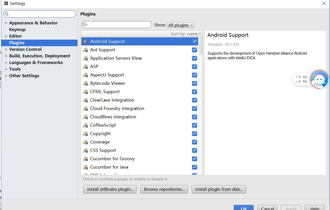Click the IntelliJ Settings window logo
Viewport: 330px width, 210px height.
[6, 4]
